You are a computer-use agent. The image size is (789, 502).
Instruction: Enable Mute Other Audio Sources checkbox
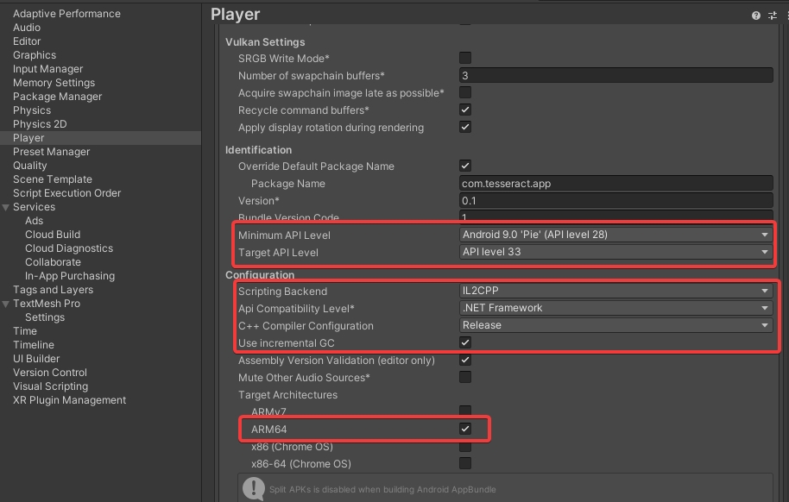click(x=465, y=378)
